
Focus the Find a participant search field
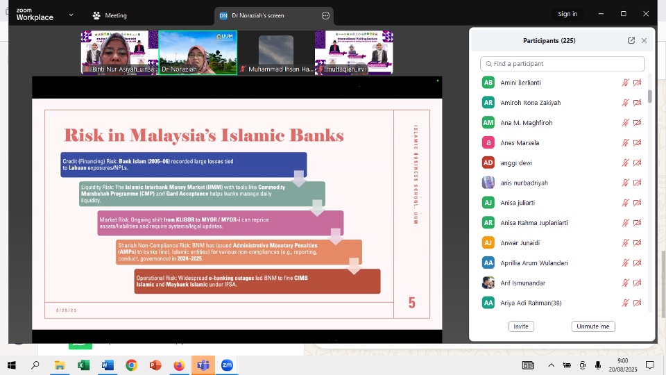coord(563,64)
